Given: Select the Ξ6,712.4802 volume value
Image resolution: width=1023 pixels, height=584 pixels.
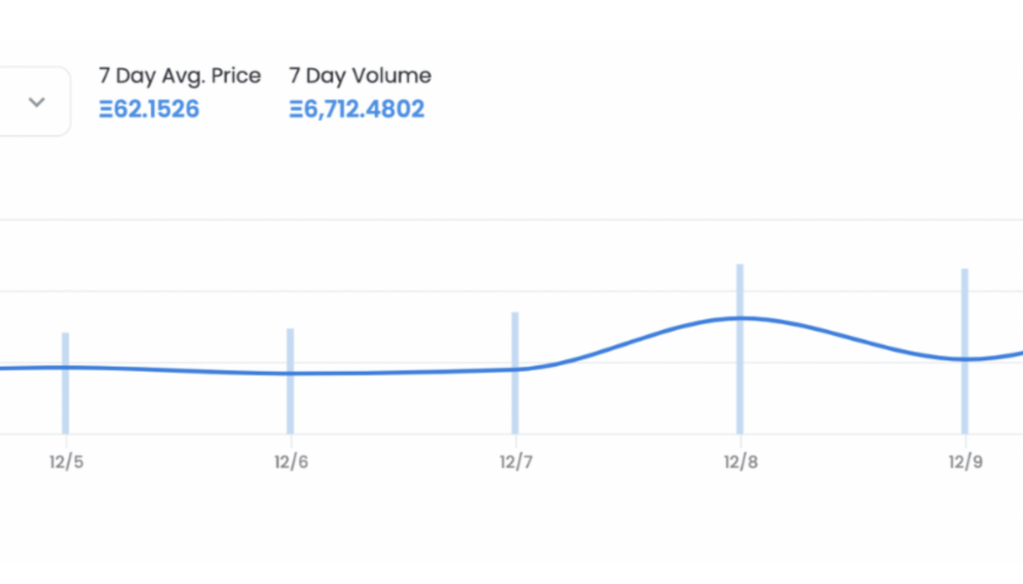Looking at the screenshot, I should [x=357, y=109].
